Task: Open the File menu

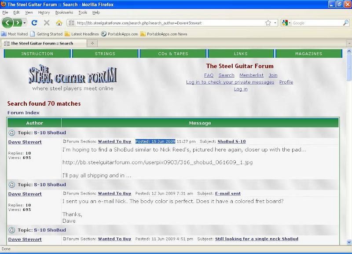Action: 5,13
